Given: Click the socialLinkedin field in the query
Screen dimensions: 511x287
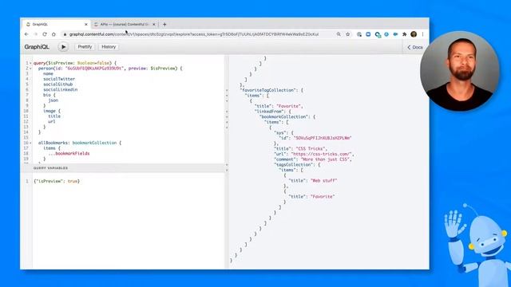Looking at the screenshot, I should [x=61, y=89].
